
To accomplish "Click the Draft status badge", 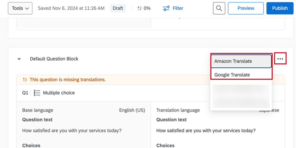I will (x=118, y=8).
